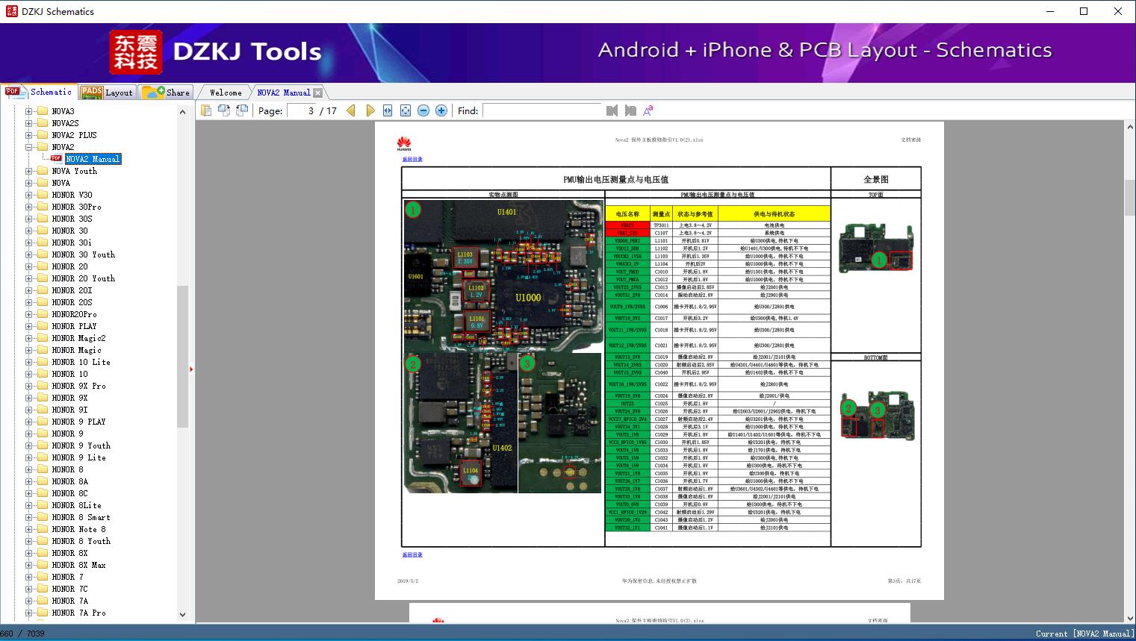Click the BOTTOM side board thumbnail

[877, 415]
